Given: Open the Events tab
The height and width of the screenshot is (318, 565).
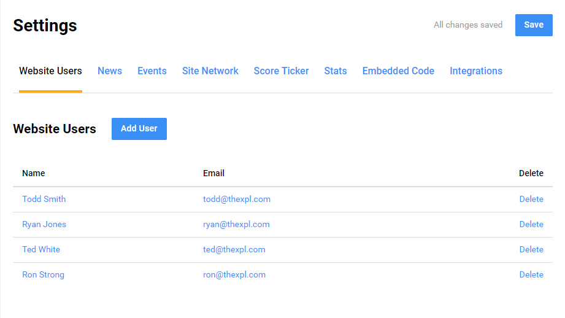Looking at the screenshot, I should point(152,71).
